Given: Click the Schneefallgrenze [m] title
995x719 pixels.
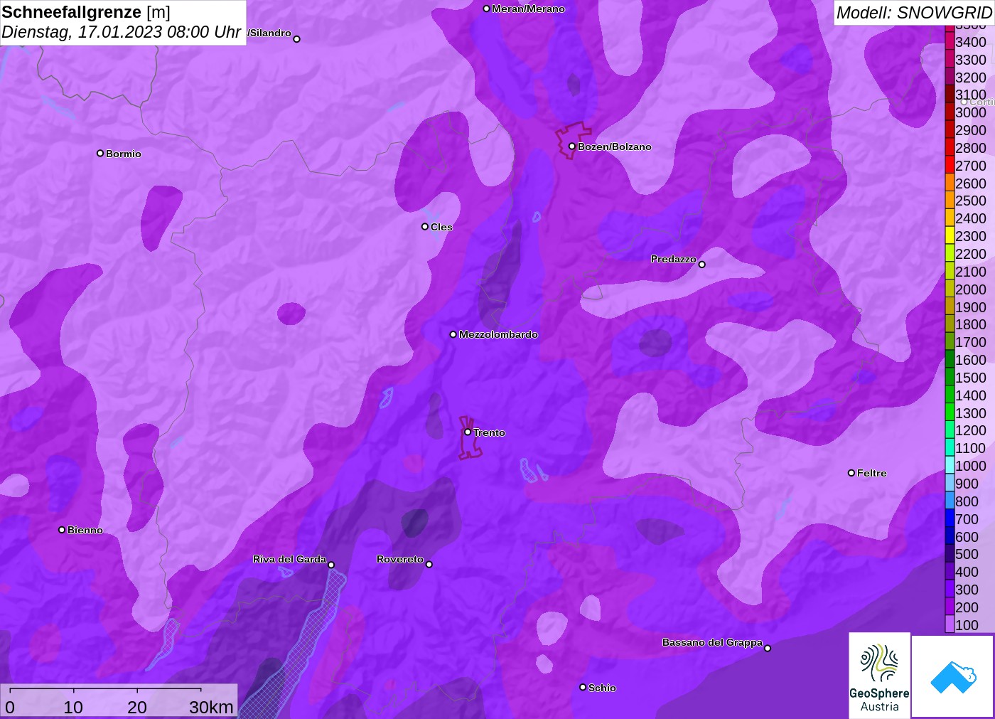Looking at the screenshot, I should pos(86,12).
